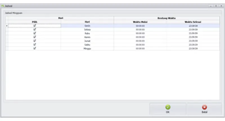Click the Rentang Waktu group header
The width and height of the screenshot is (225, 121).
coord(166,18)
